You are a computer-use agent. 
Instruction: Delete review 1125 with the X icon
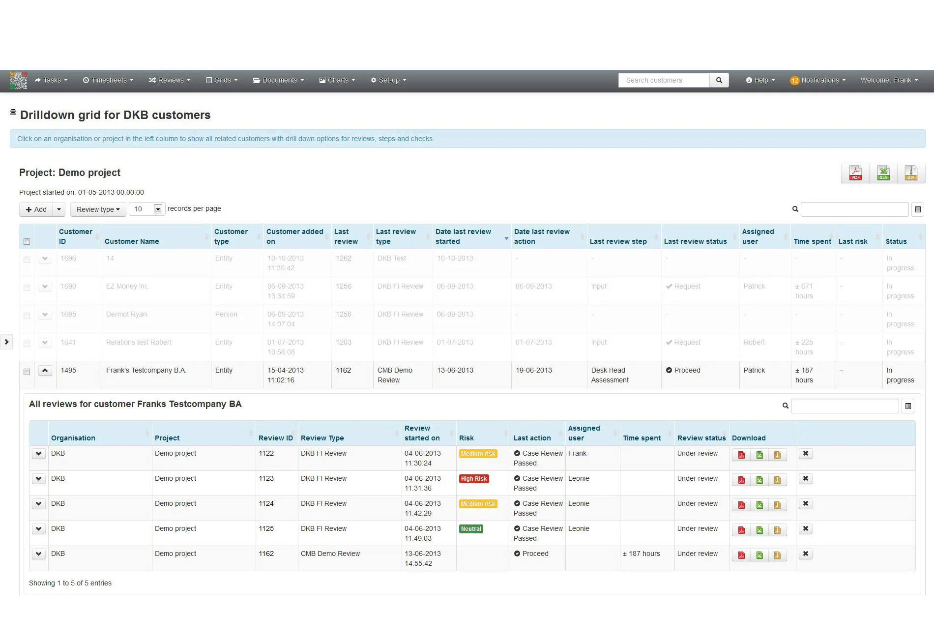coord(805,529)
